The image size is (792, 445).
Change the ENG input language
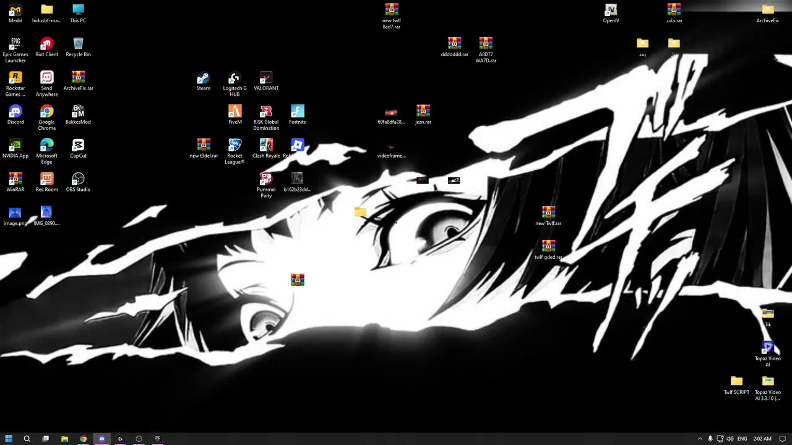[742, 439]
